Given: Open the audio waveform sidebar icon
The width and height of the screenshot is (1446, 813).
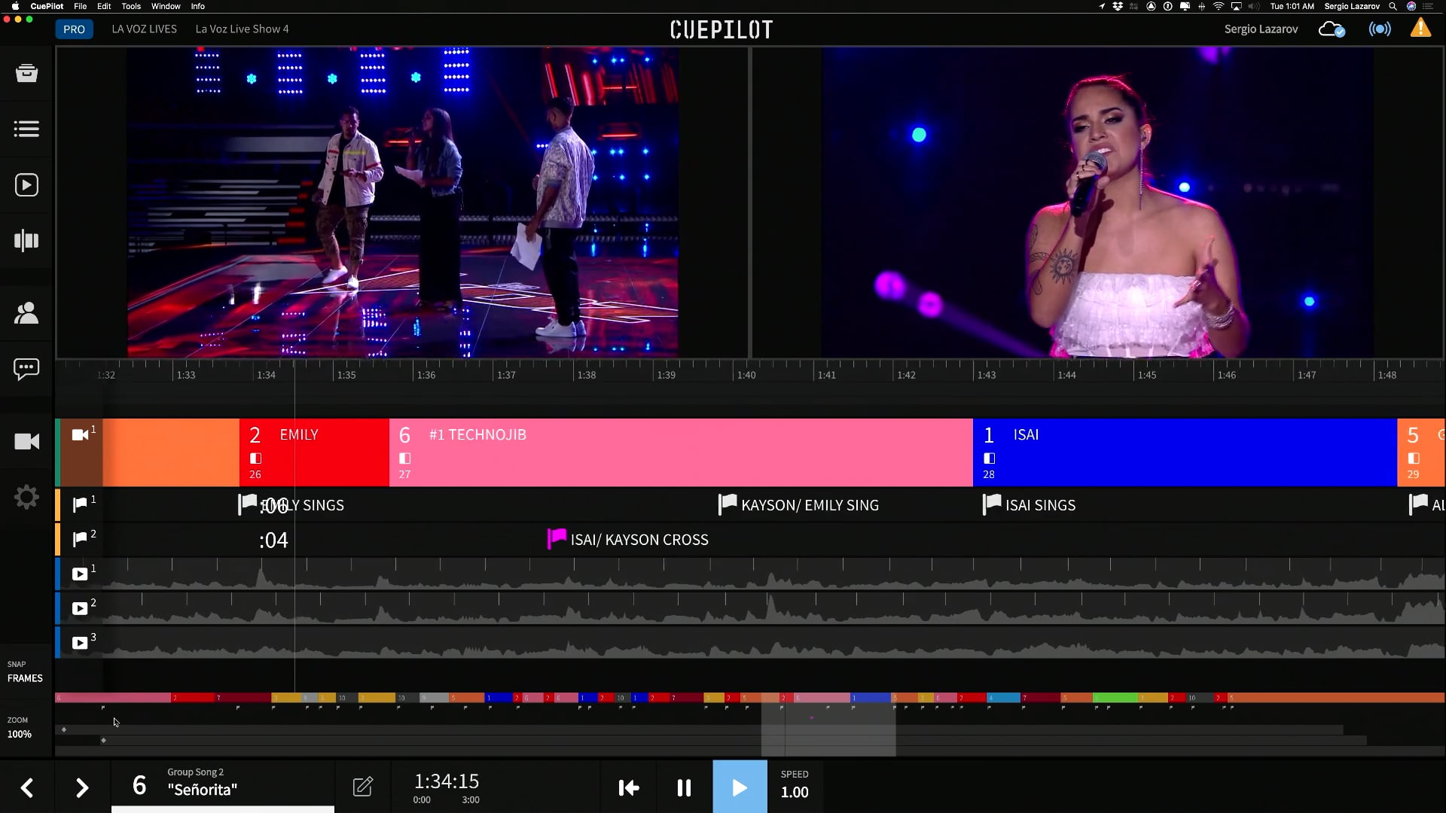Looking at the screenshot, I should tap(26, 241).
